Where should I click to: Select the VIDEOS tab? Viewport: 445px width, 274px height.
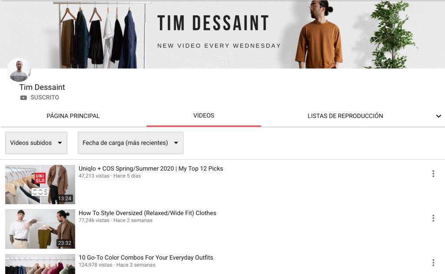click(204, 116)
